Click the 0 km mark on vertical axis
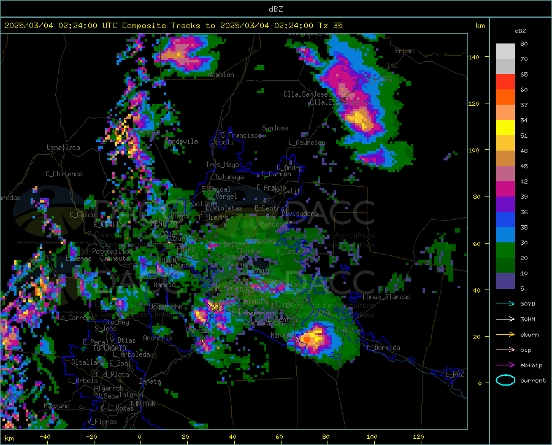This screenshot has width=552, height=445. [x=480, y=383]
